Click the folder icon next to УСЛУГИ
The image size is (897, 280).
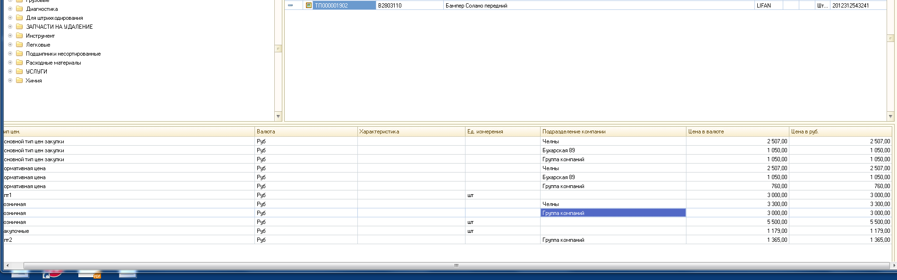[19, 72]
